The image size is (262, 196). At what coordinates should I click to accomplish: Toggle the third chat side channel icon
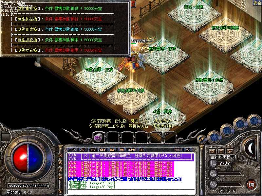(x=60, y=170)
